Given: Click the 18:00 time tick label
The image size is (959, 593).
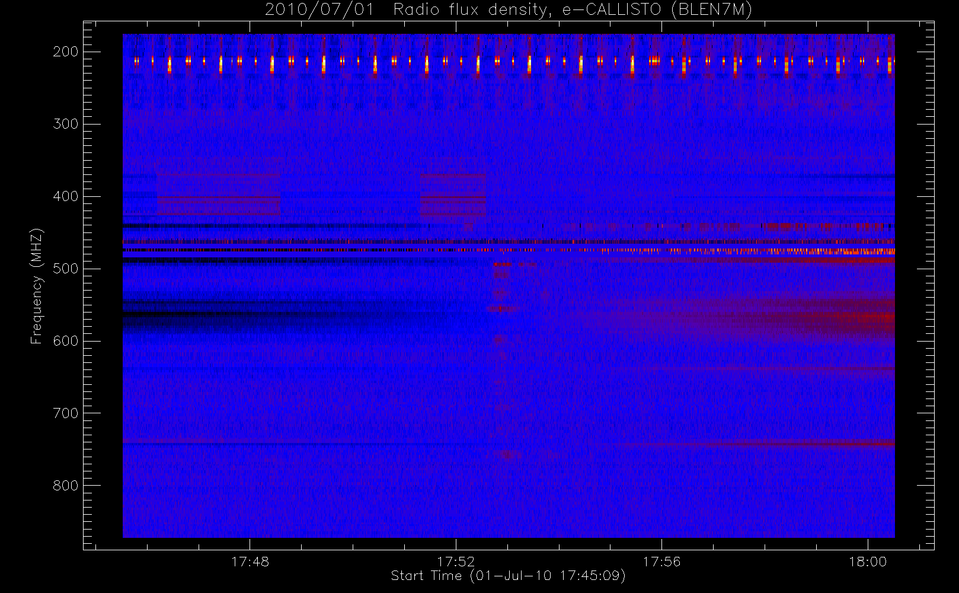Looking at the screenshot, I should pyautogui.click(x=868, y=562).
